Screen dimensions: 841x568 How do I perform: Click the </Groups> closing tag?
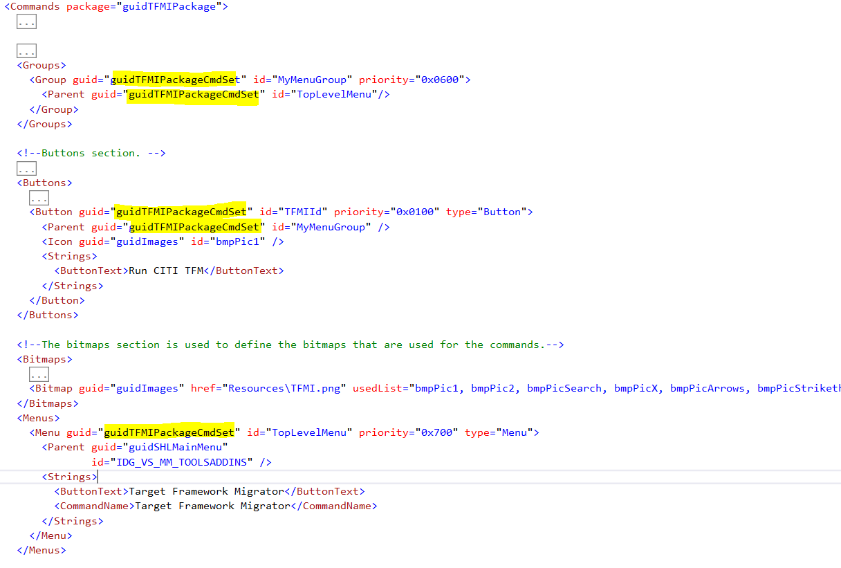[45, 124]
